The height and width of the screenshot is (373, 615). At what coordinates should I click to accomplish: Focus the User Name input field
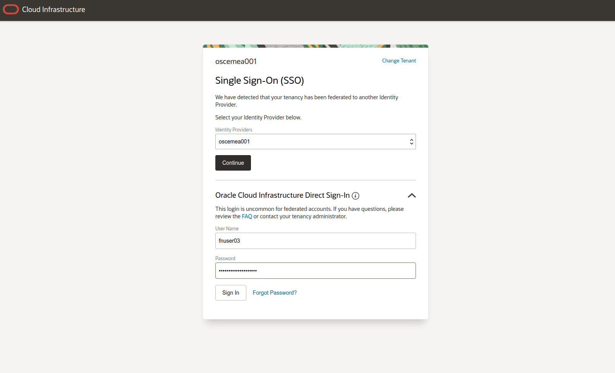[x=316, y=241]
